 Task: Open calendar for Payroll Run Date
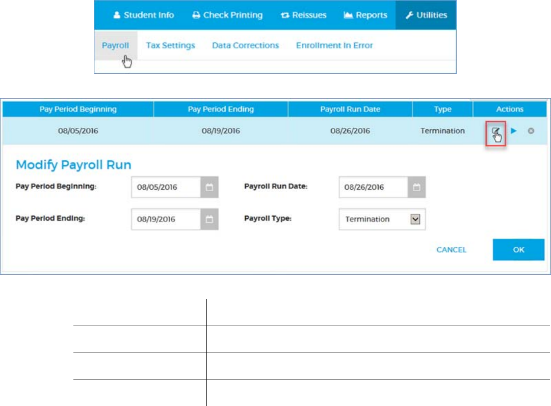click(416, 187)
